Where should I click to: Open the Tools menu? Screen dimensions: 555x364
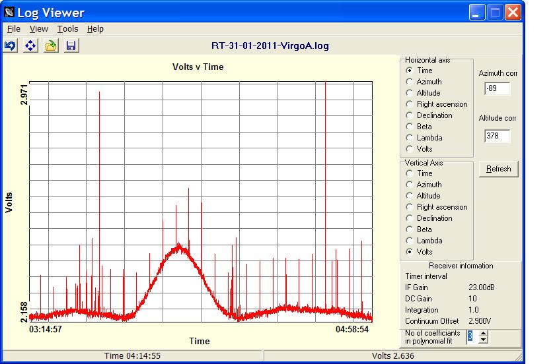coord(67,29)
